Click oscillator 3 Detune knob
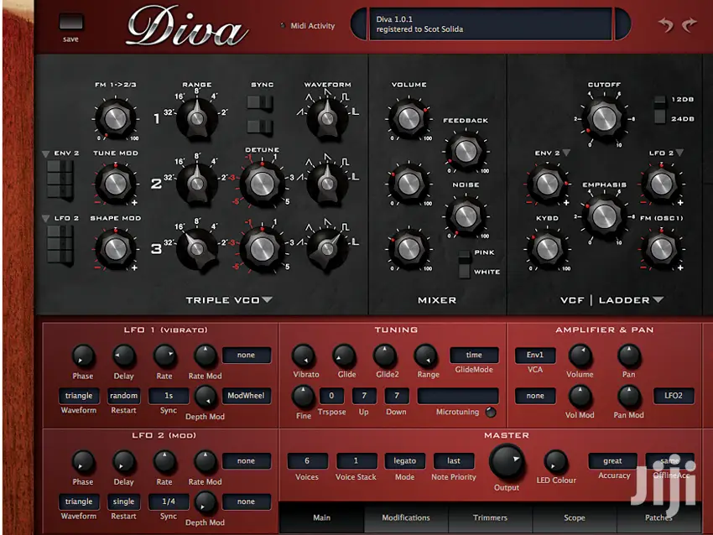 pos(263,249)
